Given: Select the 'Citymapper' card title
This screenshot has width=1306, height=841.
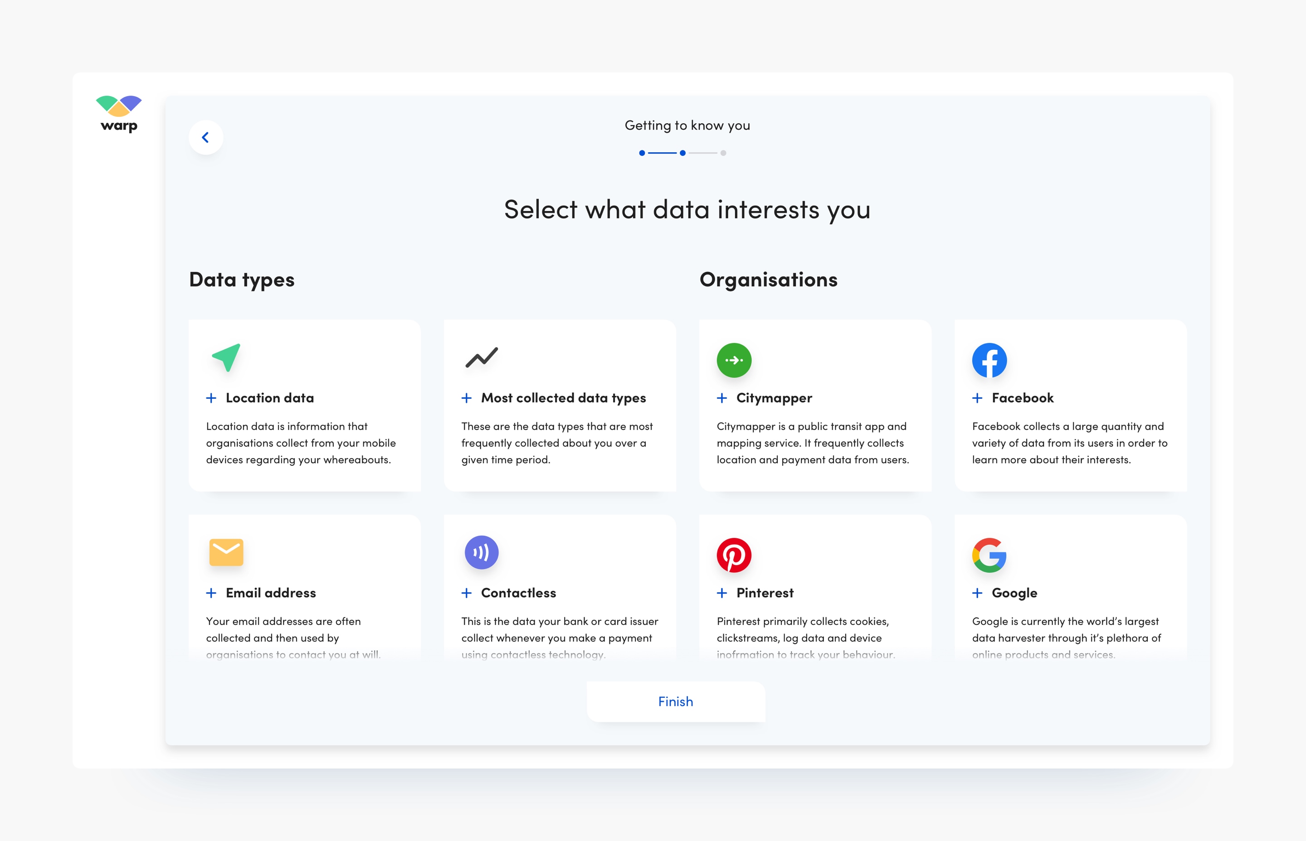Looking at the screenshot, I should point(775,399).
